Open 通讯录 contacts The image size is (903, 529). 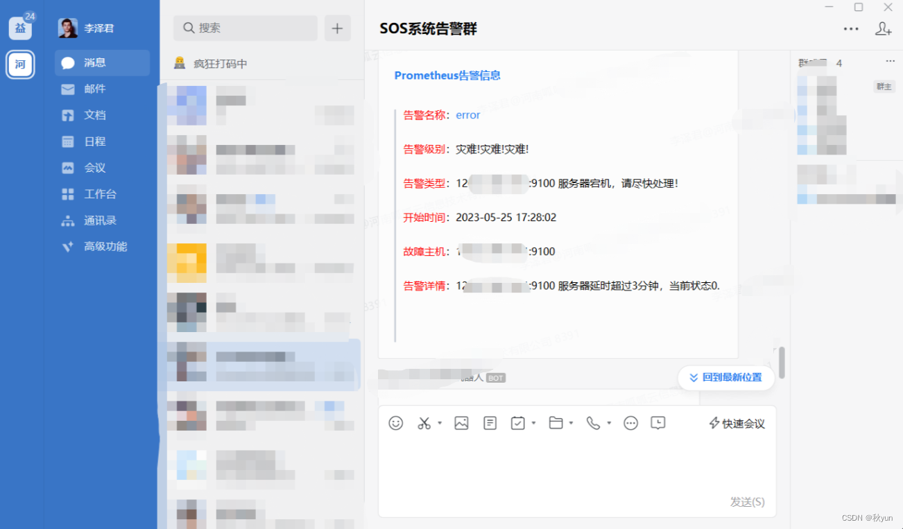click(x=102, y=220)
